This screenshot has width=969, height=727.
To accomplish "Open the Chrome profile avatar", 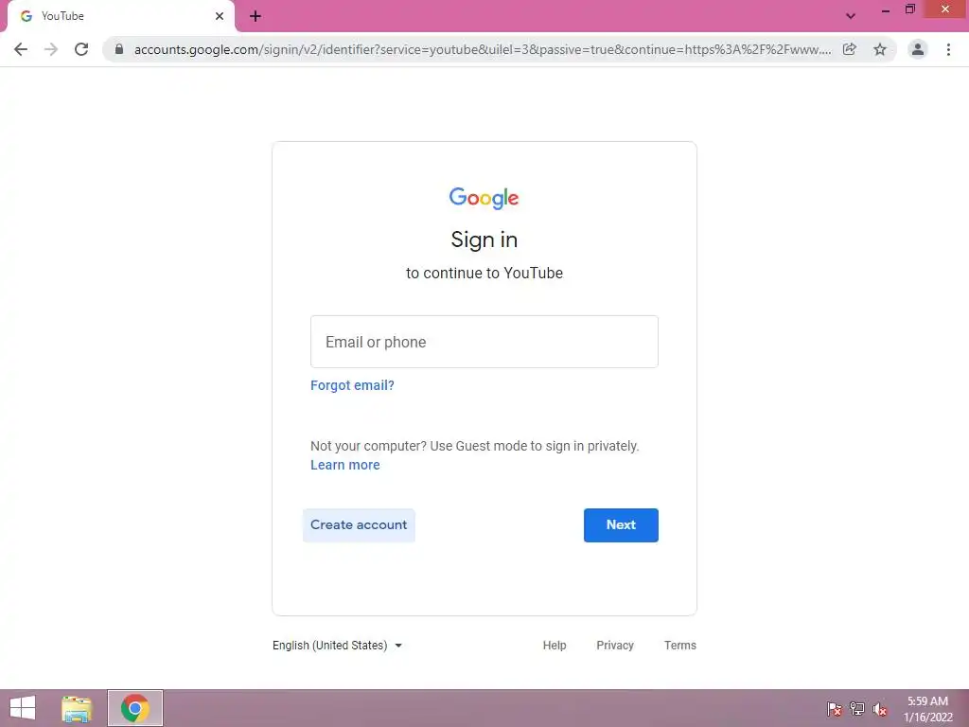I will 918,49.
